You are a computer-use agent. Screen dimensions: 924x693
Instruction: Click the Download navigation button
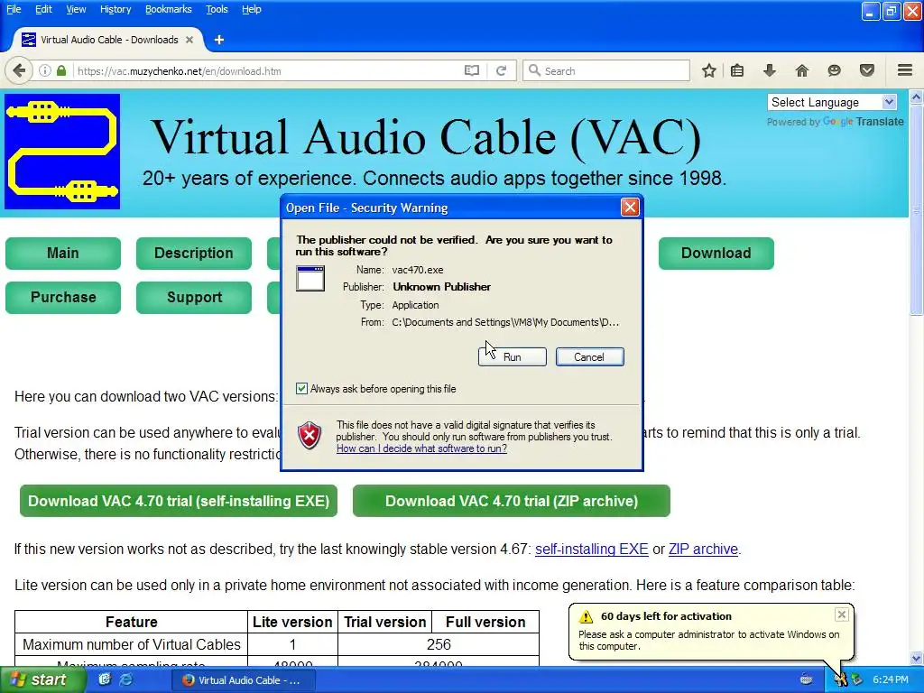(x=716, y=254)
